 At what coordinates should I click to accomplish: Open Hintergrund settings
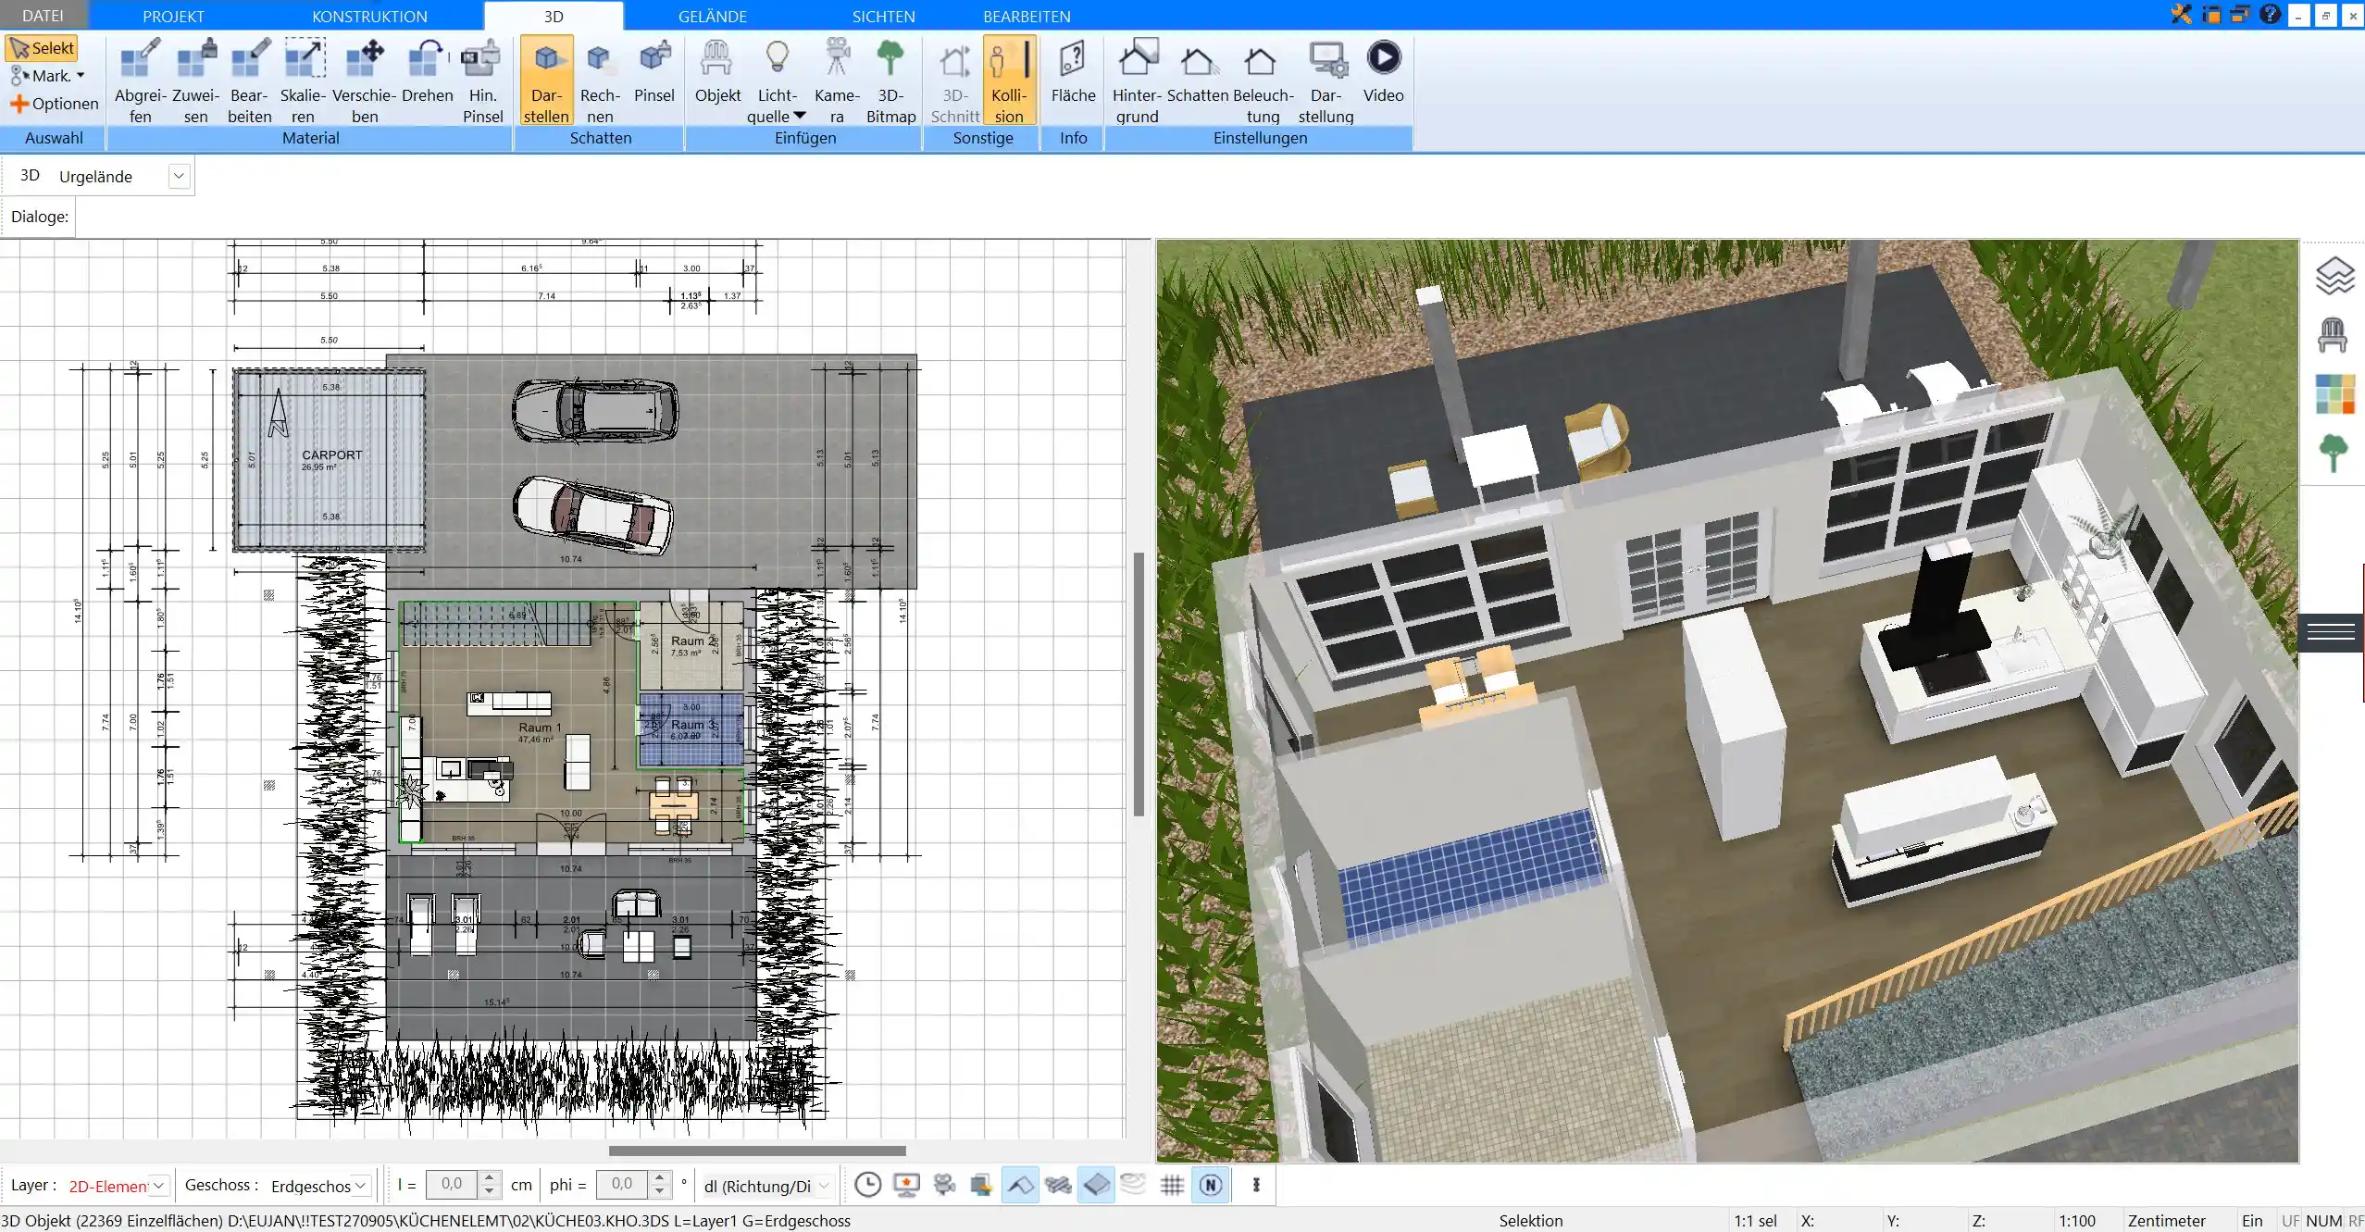(x=1137, y=81)
